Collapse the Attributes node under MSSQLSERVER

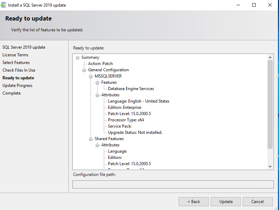click(x=98, y=95)
